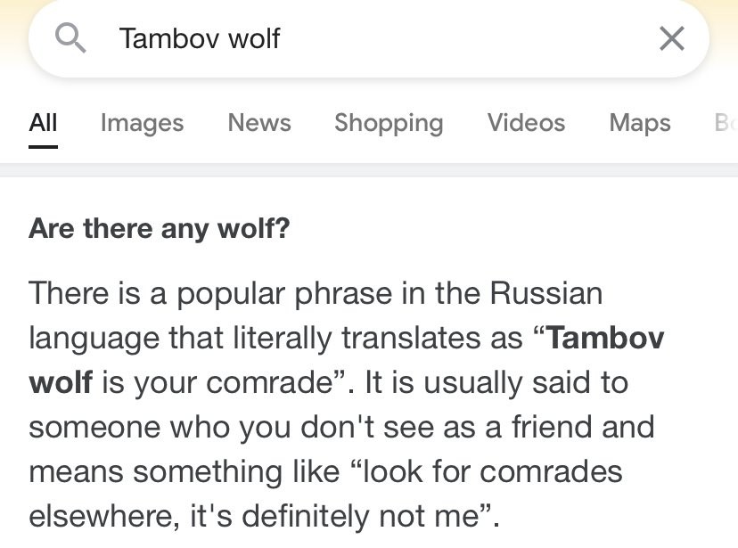The width and height of the screenshot is (738, 548).
Task: Click the magnifying glass search icon
Action: pyautogui.click(x=70, y=38)
